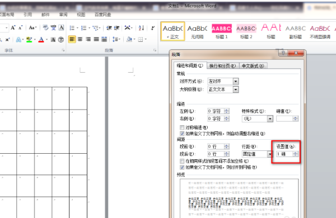
Task: Switch to 中文版式 tab in dialog
Action: coord(253,66)
